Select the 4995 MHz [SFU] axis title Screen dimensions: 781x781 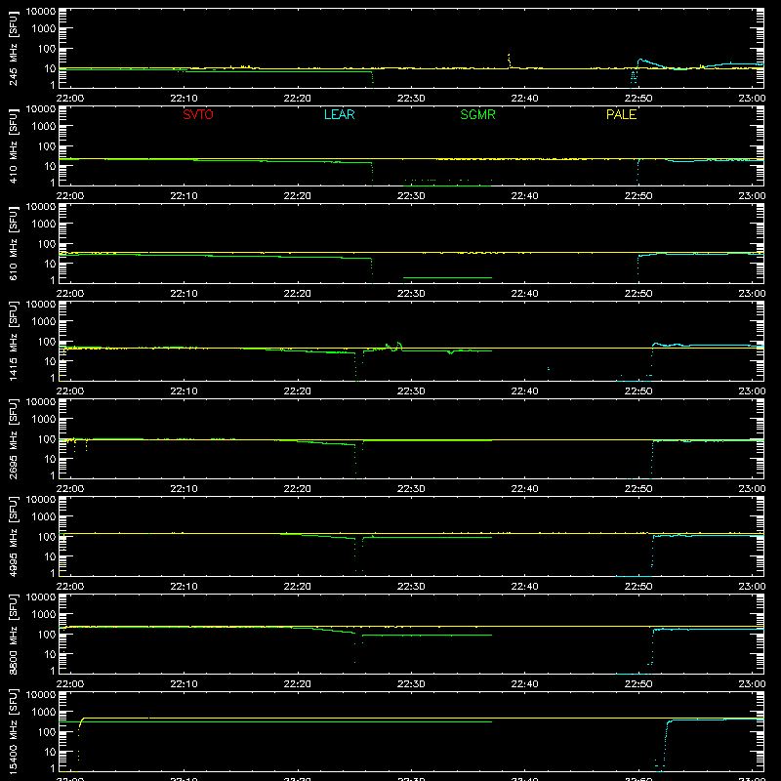(x=14, y=536)
